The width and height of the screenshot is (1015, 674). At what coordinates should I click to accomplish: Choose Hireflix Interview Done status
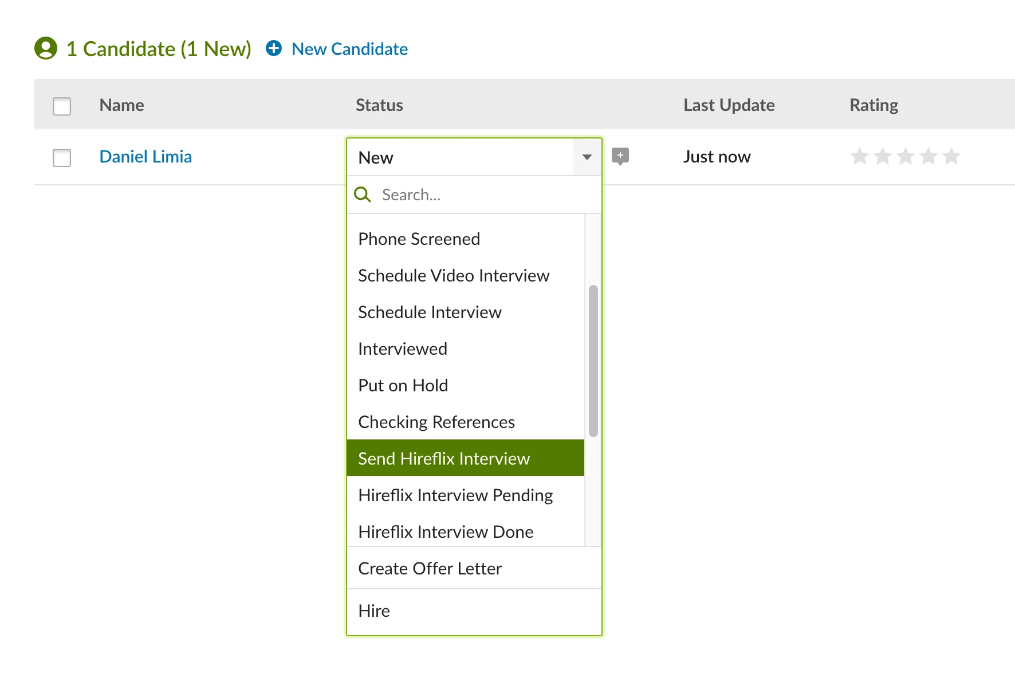click(466, 531)
